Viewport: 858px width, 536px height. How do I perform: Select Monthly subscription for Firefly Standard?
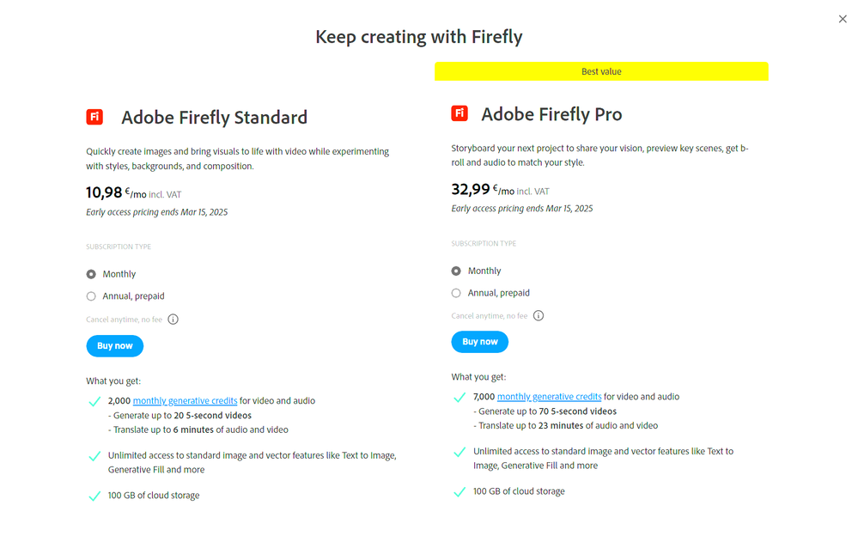[91, 274]
